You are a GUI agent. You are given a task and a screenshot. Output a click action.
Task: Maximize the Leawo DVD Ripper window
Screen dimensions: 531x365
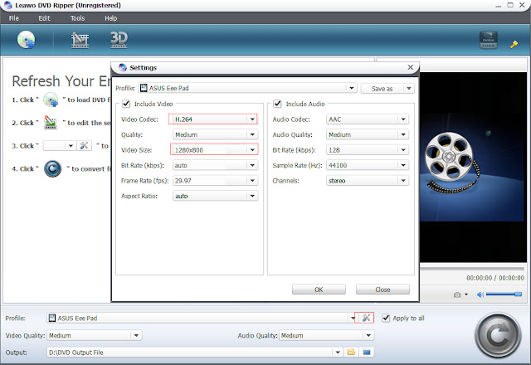pos(510,5)
